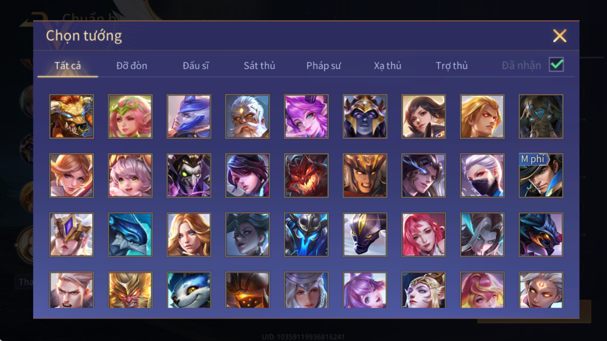This screenshot has width=607, height=341.
Task: Switch to the Xạ thủ tab
Action: coord(388,66)
